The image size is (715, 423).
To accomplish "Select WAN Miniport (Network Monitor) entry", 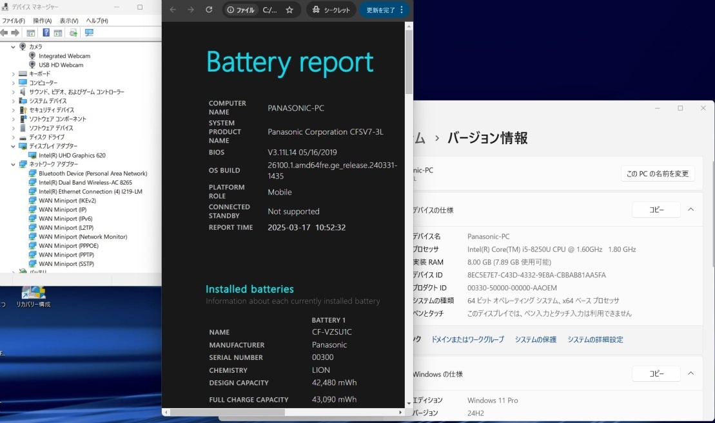I will [x=83, y=237].
